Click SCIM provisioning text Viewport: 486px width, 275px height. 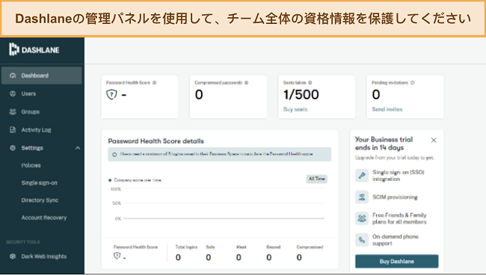[x=395, y=197]
